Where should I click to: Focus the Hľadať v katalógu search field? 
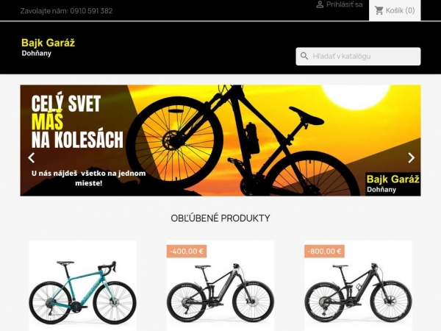point(358,57)
